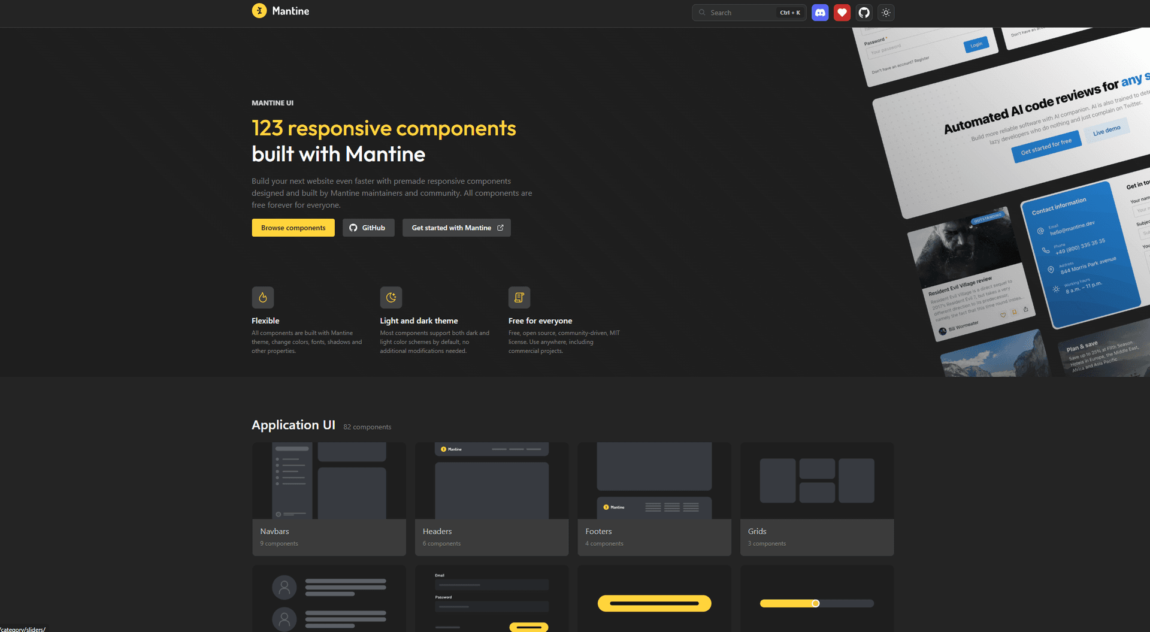Open Get started with Mantine link
Image resolution: width=1150 pixels, height=632 pixels.
(456, 228)
